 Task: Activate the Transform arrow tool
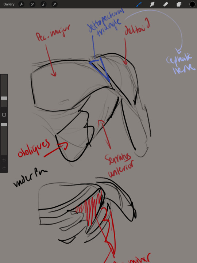pos(55,4)
